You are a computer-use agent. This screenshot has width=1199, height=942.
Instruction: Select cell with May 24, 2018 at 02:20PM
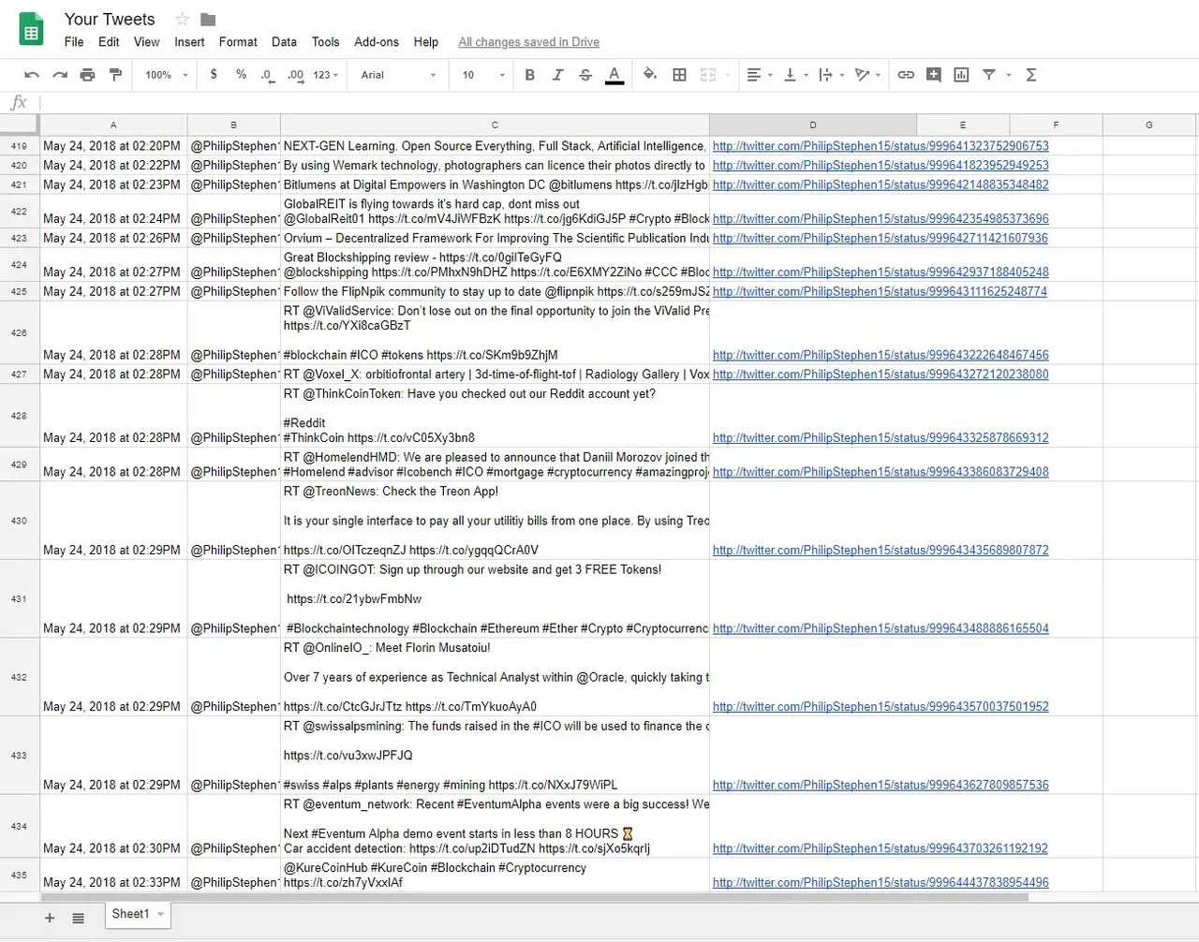[113, 146]
